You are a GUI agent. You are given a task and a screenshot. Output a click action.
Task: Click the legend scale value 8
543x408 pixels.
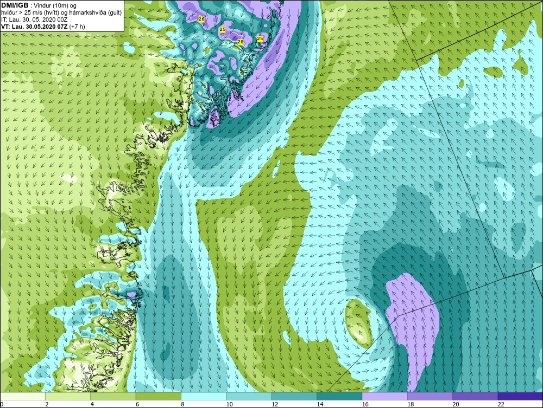[x=182, y=404]
